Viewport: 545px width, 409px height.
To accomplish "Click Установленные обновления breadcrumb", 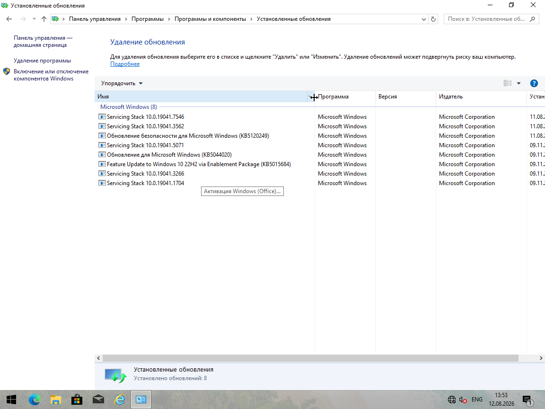I will coord(293,19).
